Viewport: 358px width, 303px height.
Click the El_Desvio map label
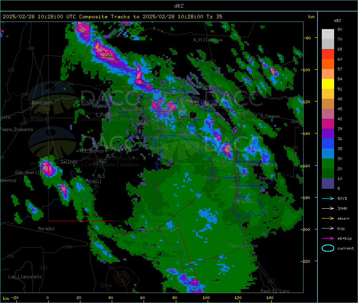[93, 151]
